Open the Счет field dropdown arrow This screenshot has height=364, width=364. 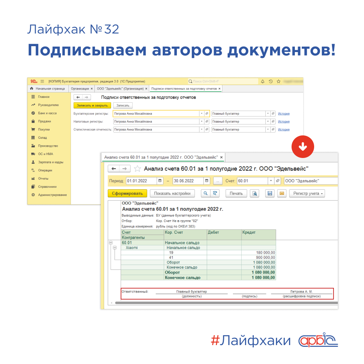(271, 181)
